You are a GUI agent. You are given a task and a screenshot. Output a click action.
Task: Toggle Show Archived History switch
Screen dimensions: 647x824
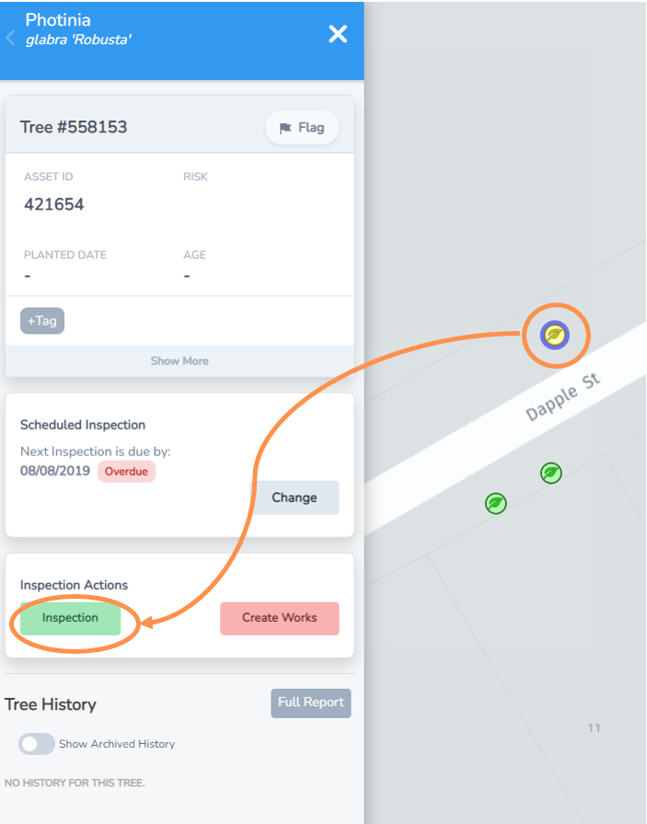(37, 744)
